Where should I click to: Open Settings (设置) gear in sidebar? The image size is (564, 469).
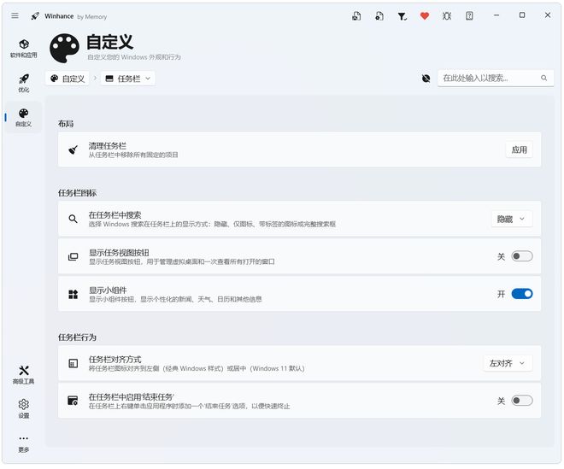click(x=24, y=409)
